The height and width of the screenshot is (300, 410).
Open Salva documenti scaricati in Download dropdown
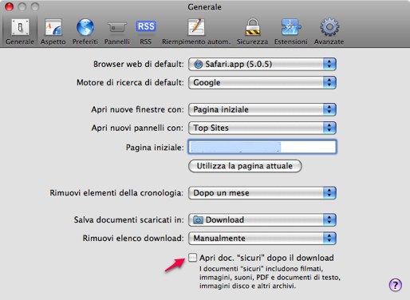[262, 220]
